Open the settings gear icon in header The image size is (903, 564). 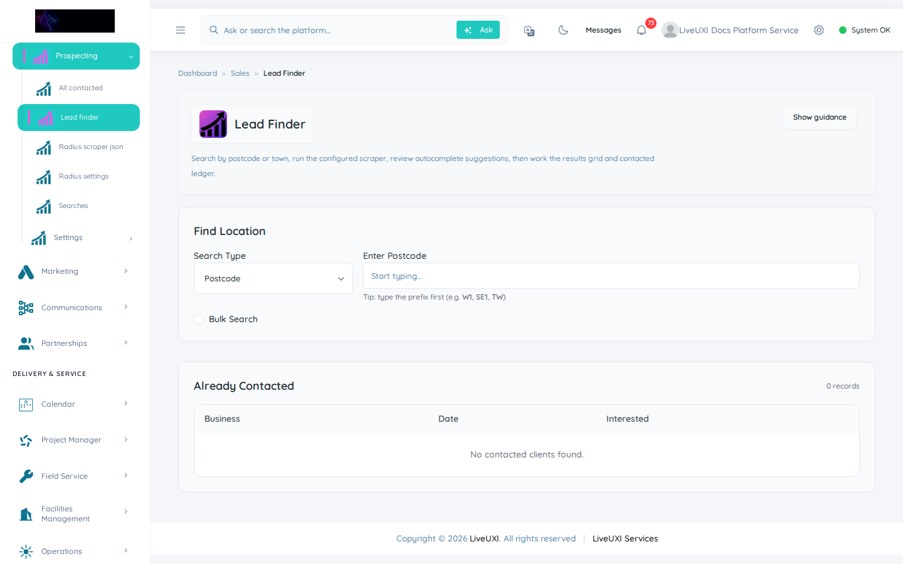[x=819, y=30]
